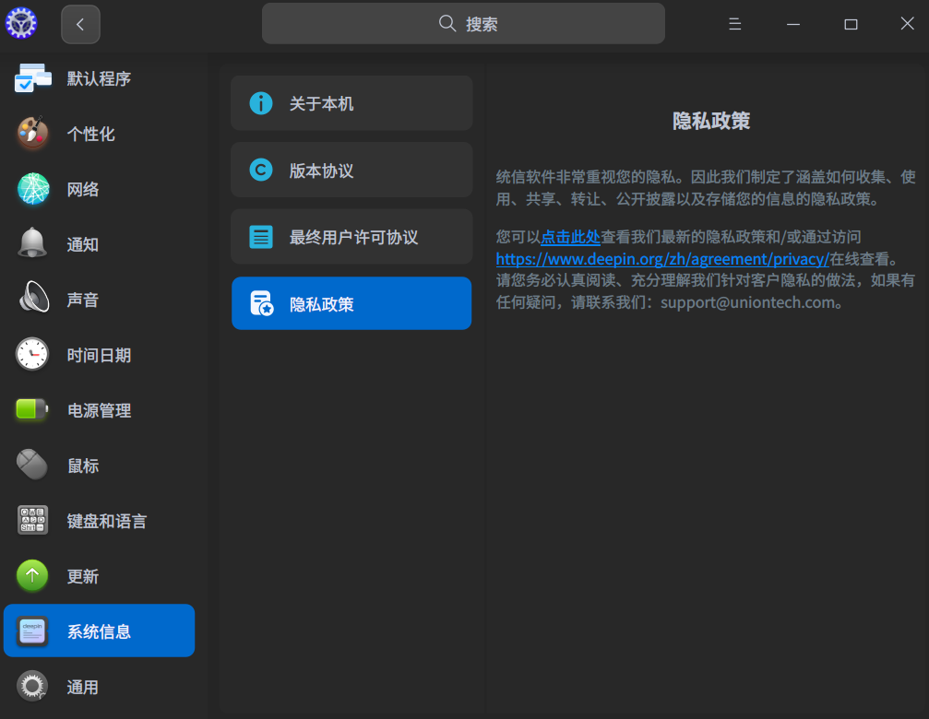Screen dimensions: 929x719
Task: Open the 电源管理 power settings
Action: (99, 409)
